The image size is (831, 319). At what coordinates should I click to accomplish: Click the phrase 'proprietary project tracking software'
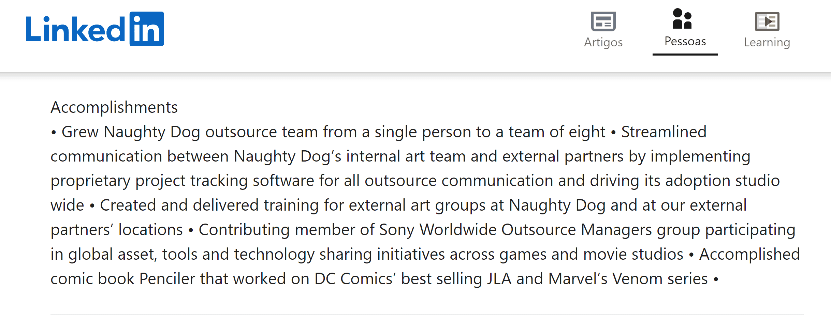pyautogui.click(x=183, y=181)
